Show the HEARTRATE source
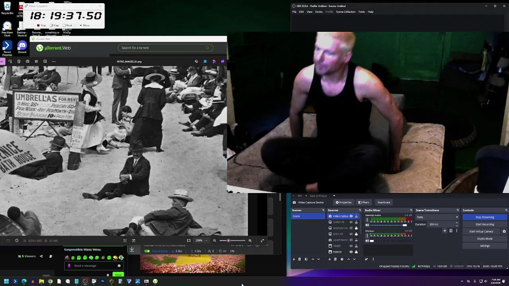Image resolution: width=509 pixels, height=286 pixels. pyautogui.click(x=351, y=240)
